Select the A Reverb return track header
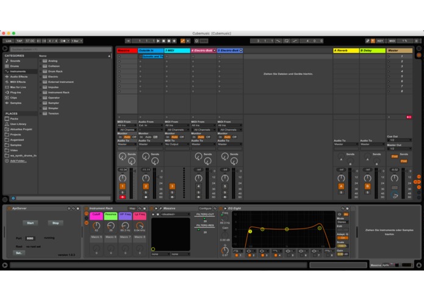Viewport: 424px width, 301px height. click(x=346, y=51)
